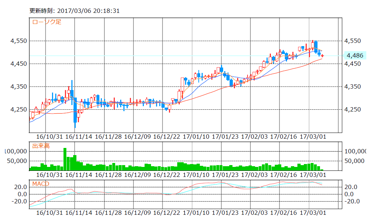Click date 16/10/31 under the candlestick chart
Viewport: 367px width, 223px height.
tap(50, 137)
